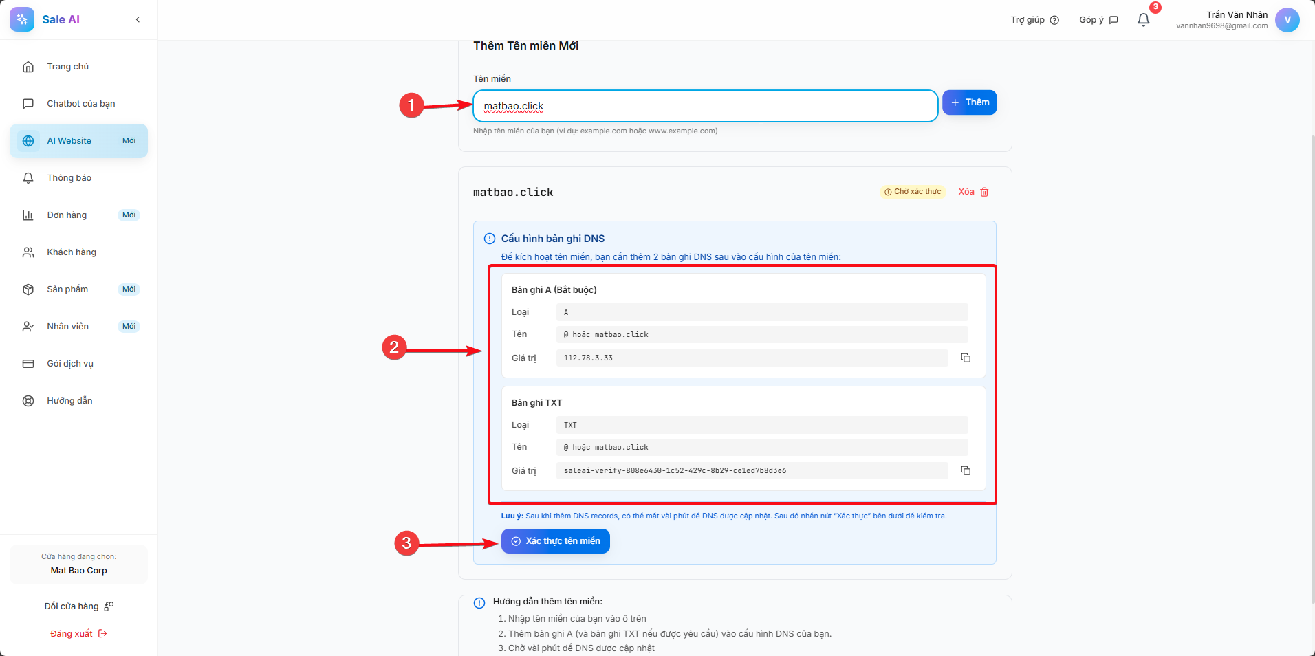
Task: Click the Tên miền input field
Action: point(705,106)
